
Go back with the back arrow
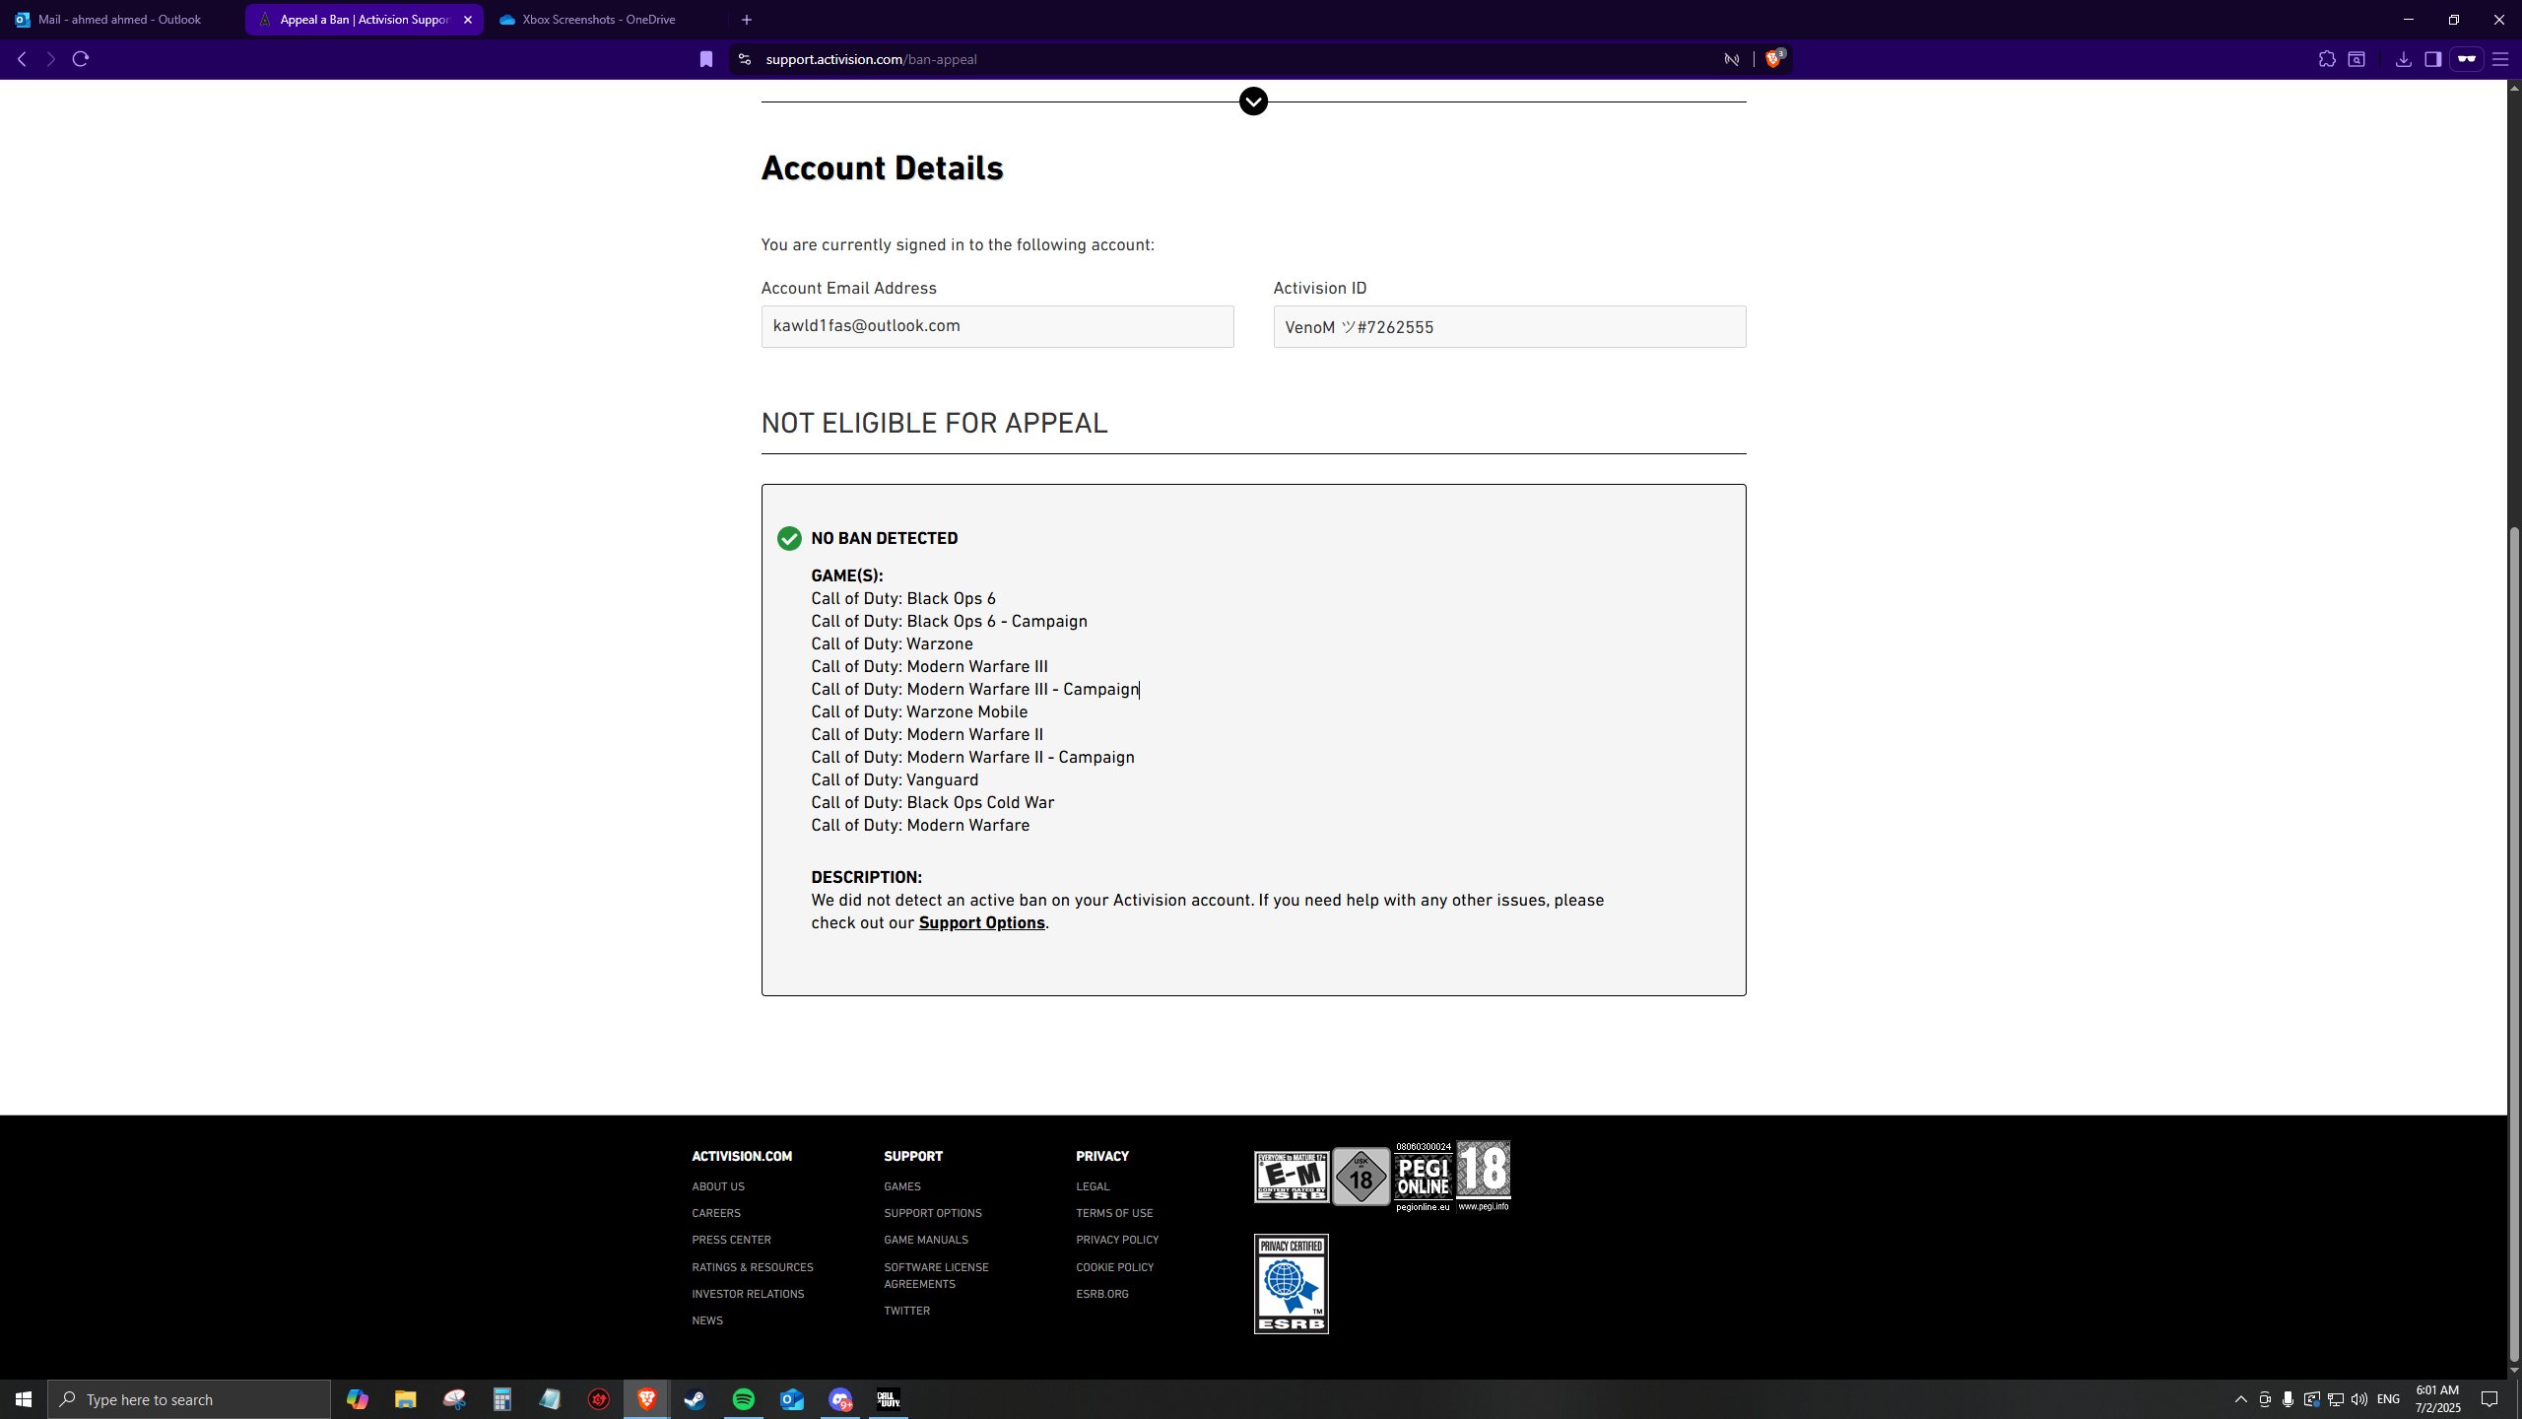coord(22,59)
